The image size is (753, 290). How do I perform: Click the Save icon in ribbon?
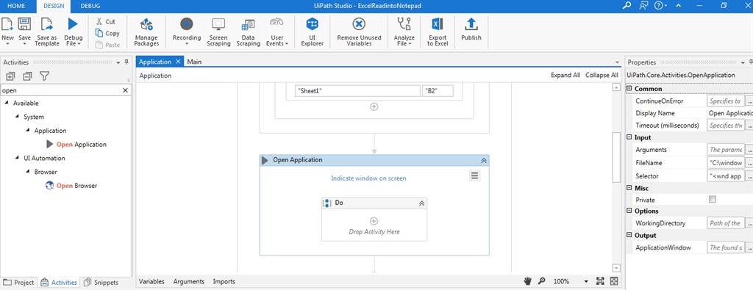coord(24,24)
